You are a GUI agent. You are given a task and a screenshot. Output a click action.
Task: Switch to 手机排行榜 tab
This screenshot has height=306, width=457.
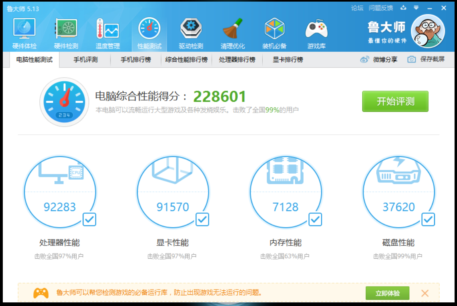(x=136, y=60)
